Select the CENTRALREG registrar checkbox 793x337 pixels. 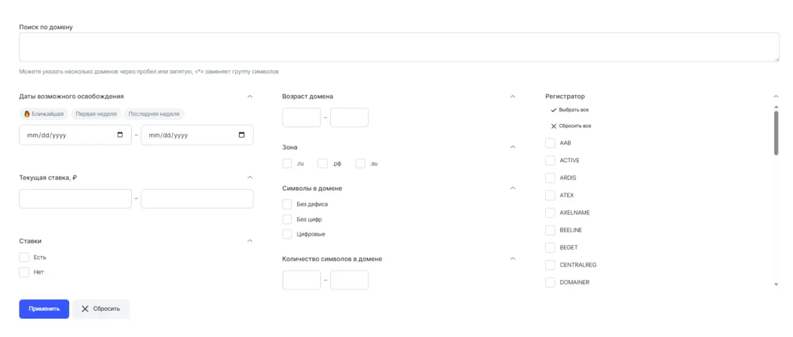click(551, 265)
